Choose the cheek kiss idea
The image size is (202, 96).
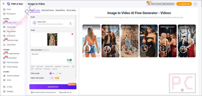point(58,66)
